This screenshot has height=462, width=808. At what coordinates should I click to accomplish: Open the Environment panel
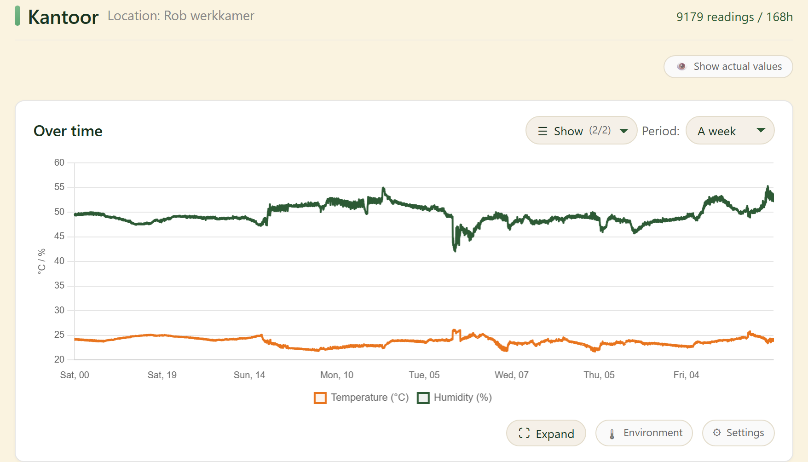644,433
